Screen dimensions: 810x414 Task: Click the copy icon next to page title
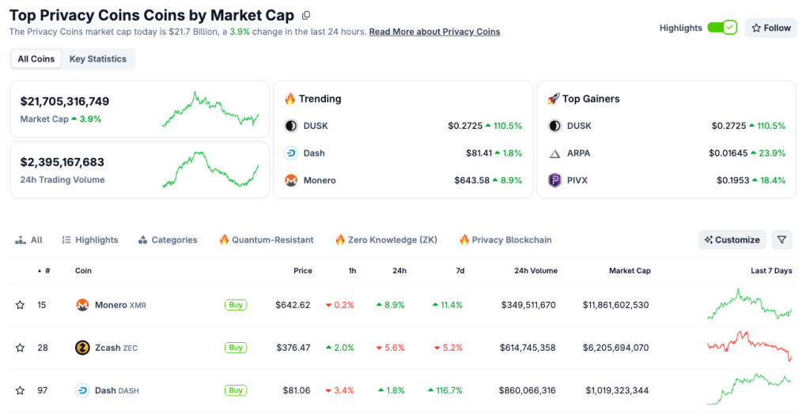307,15
